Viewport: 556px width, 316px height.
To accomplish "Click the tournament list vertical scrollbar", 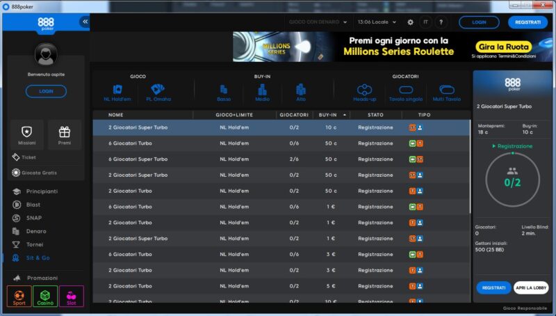I will pos(471,167).
